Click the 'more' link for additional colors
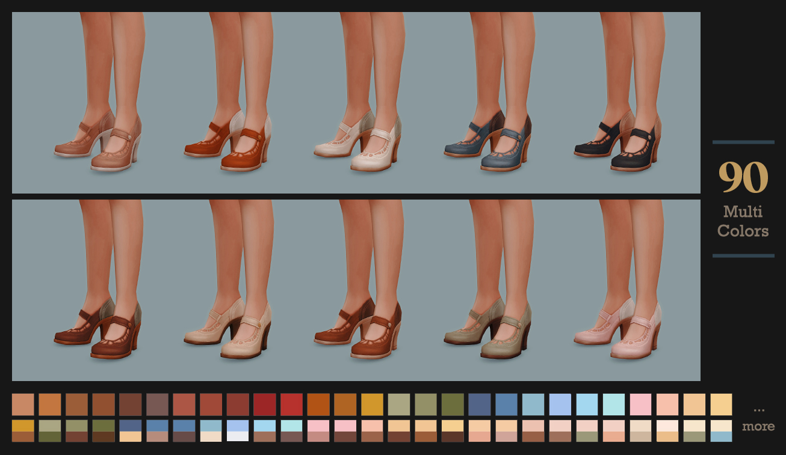 [x=758, y=426]
